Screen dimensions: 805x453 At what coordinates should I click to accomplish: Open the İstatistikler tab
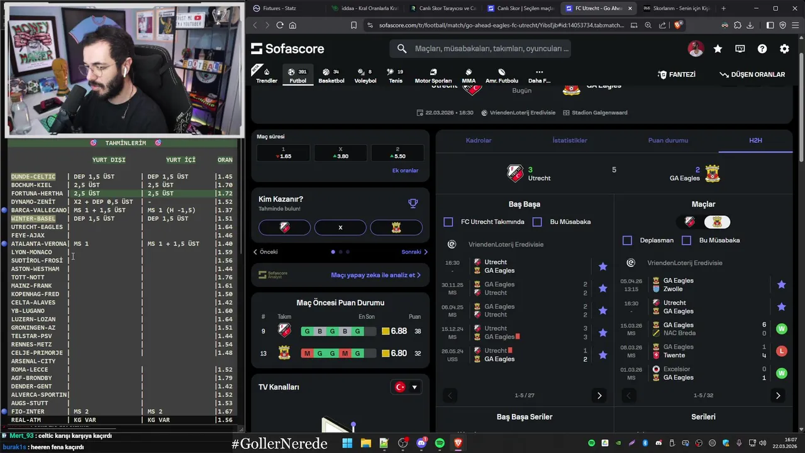(570, 140)
